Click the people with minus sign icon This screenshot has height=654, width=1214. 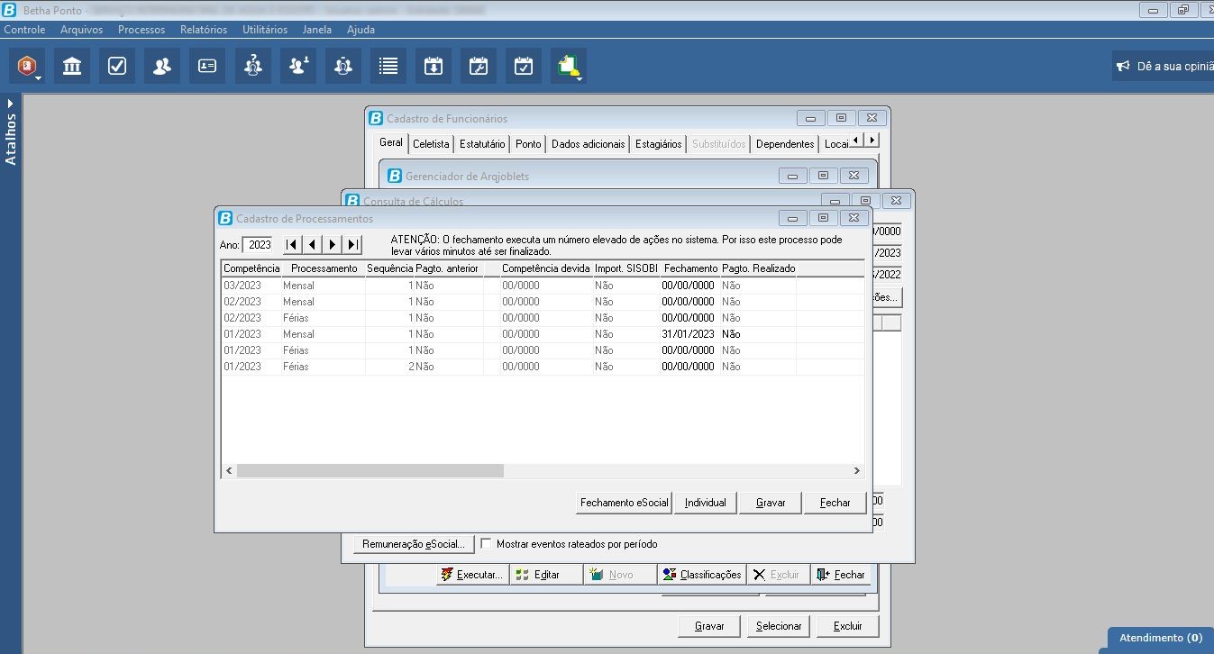(342, 66)
